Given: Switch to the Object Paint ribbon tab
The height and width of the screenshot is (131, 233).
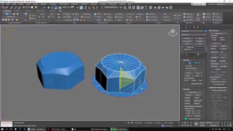Looking at the screenshot, I should (x=40, y=11).
